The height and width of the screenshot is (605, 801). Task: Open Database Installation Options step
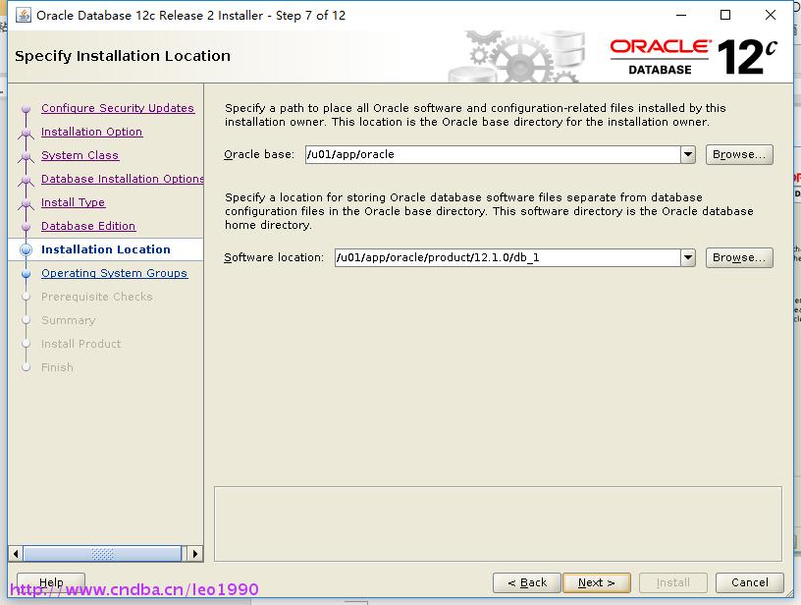(122, 179)
